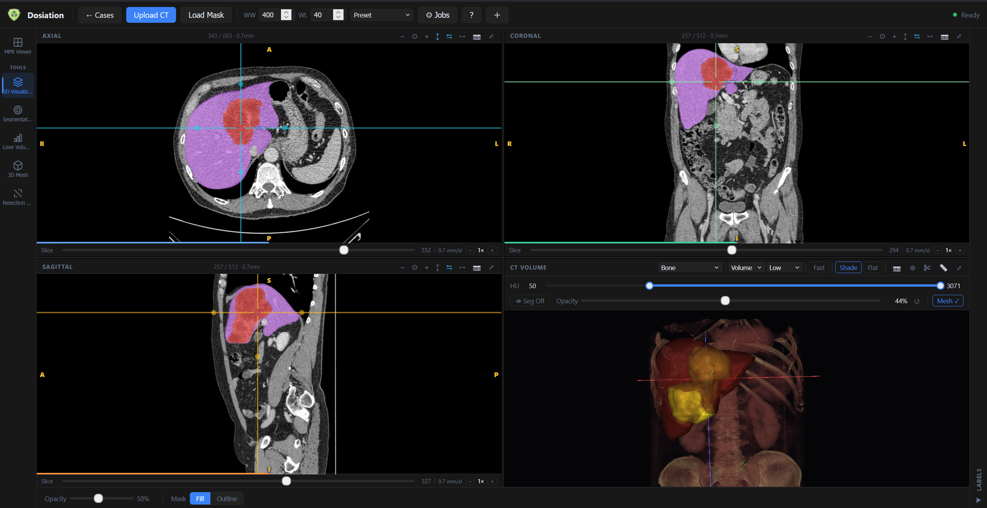Click the CT Volume Opacity slider
Image resolution: width=987 pixels, height=508 pixels.
click(x=731, y=301)
